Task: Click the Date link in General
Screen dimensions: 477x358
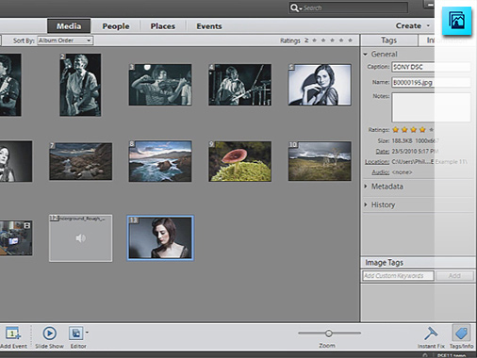Action: pos(383,152)
